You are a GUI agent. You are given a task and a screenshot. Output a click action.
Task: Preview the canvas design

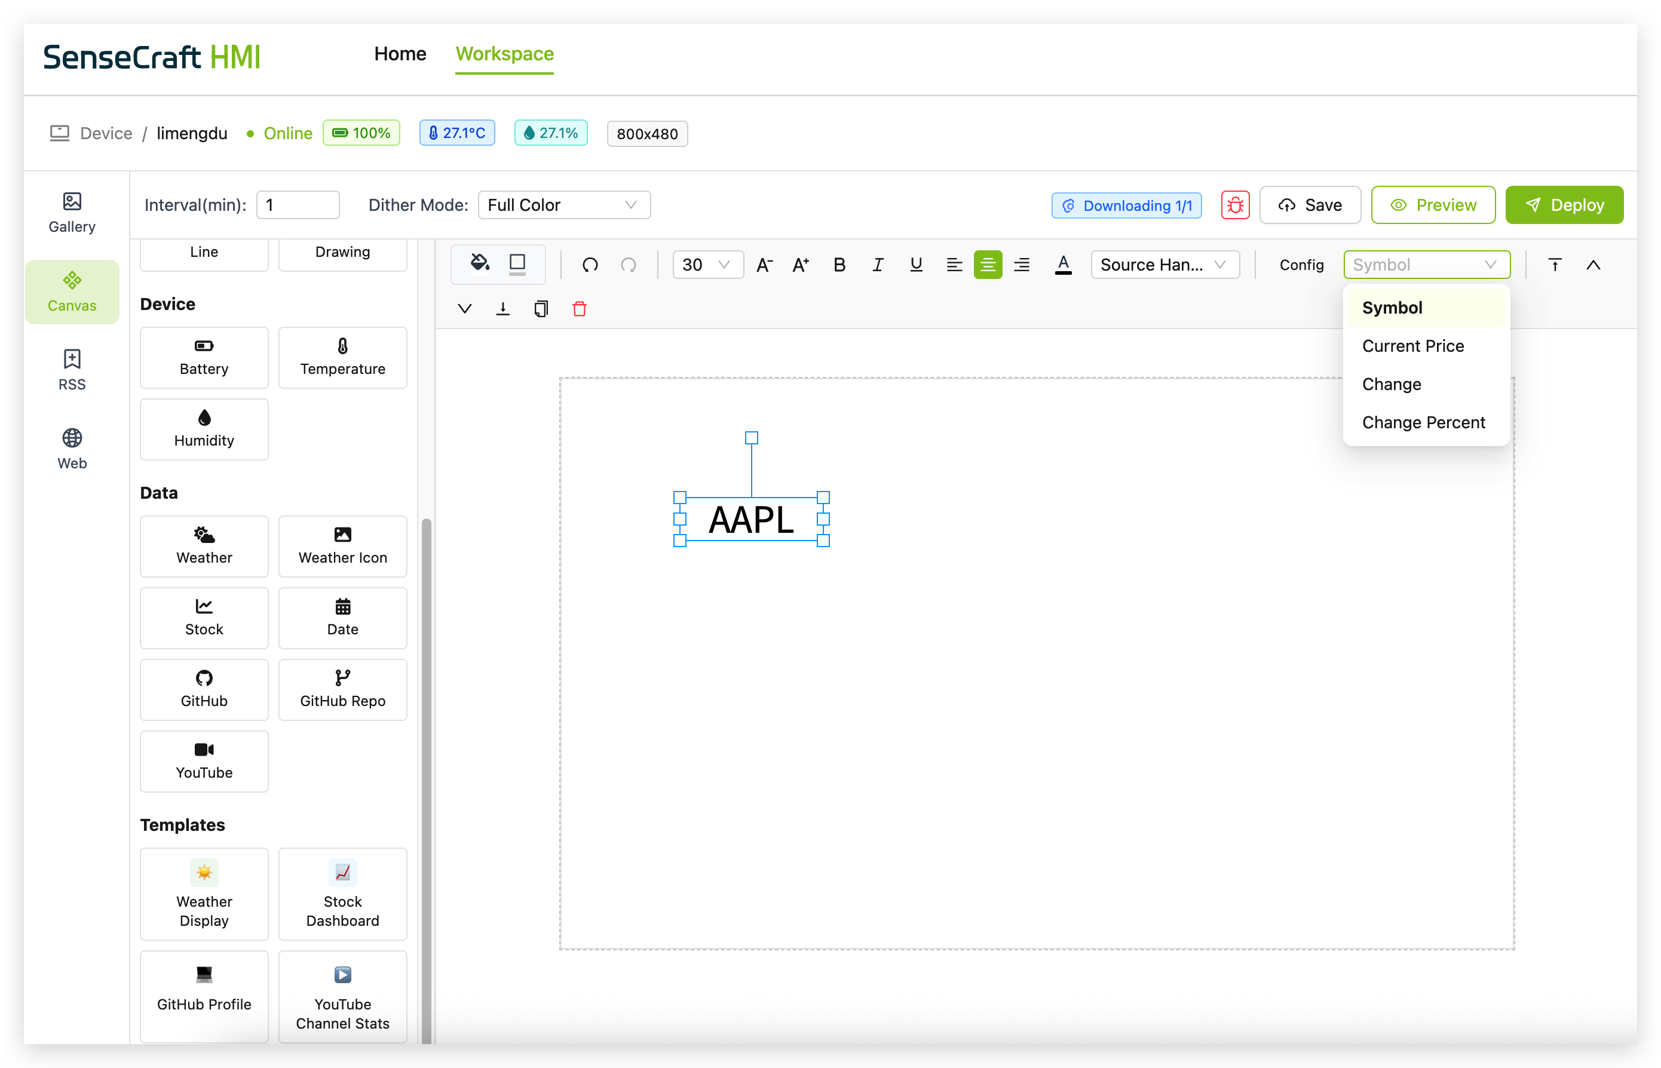(1433, 205)
